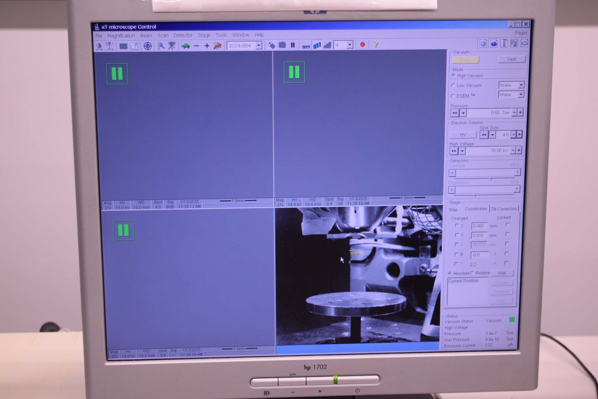
Task: Click the record/capture button icon
Action: click(363, 45)
